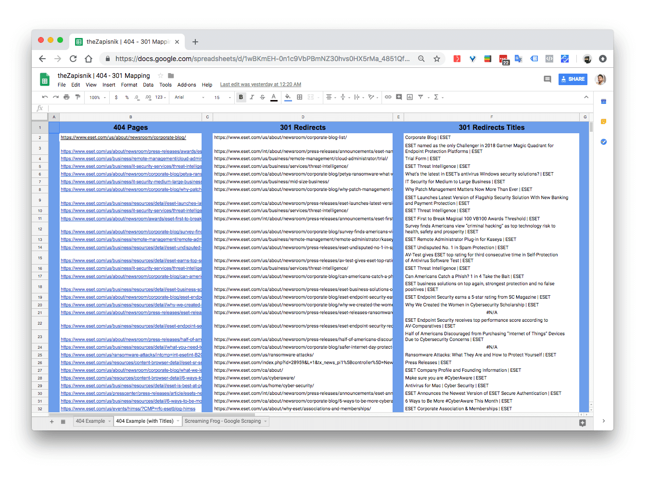Select the 301 Redirects Titles header cell

point(491,127)
